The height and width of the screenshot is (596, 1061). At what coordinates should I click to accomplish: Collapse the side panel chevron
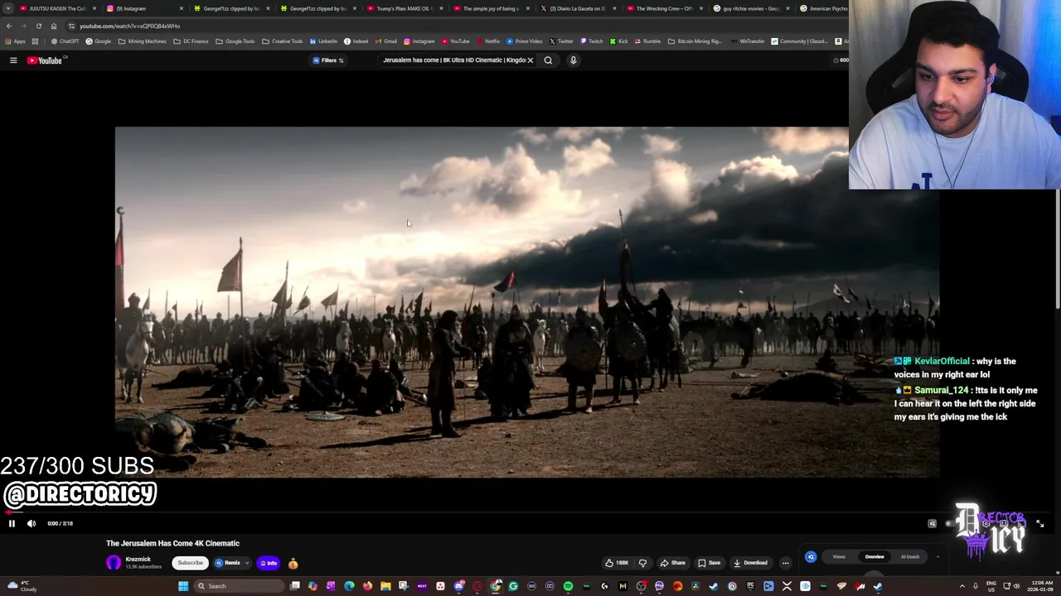point(937,557)
